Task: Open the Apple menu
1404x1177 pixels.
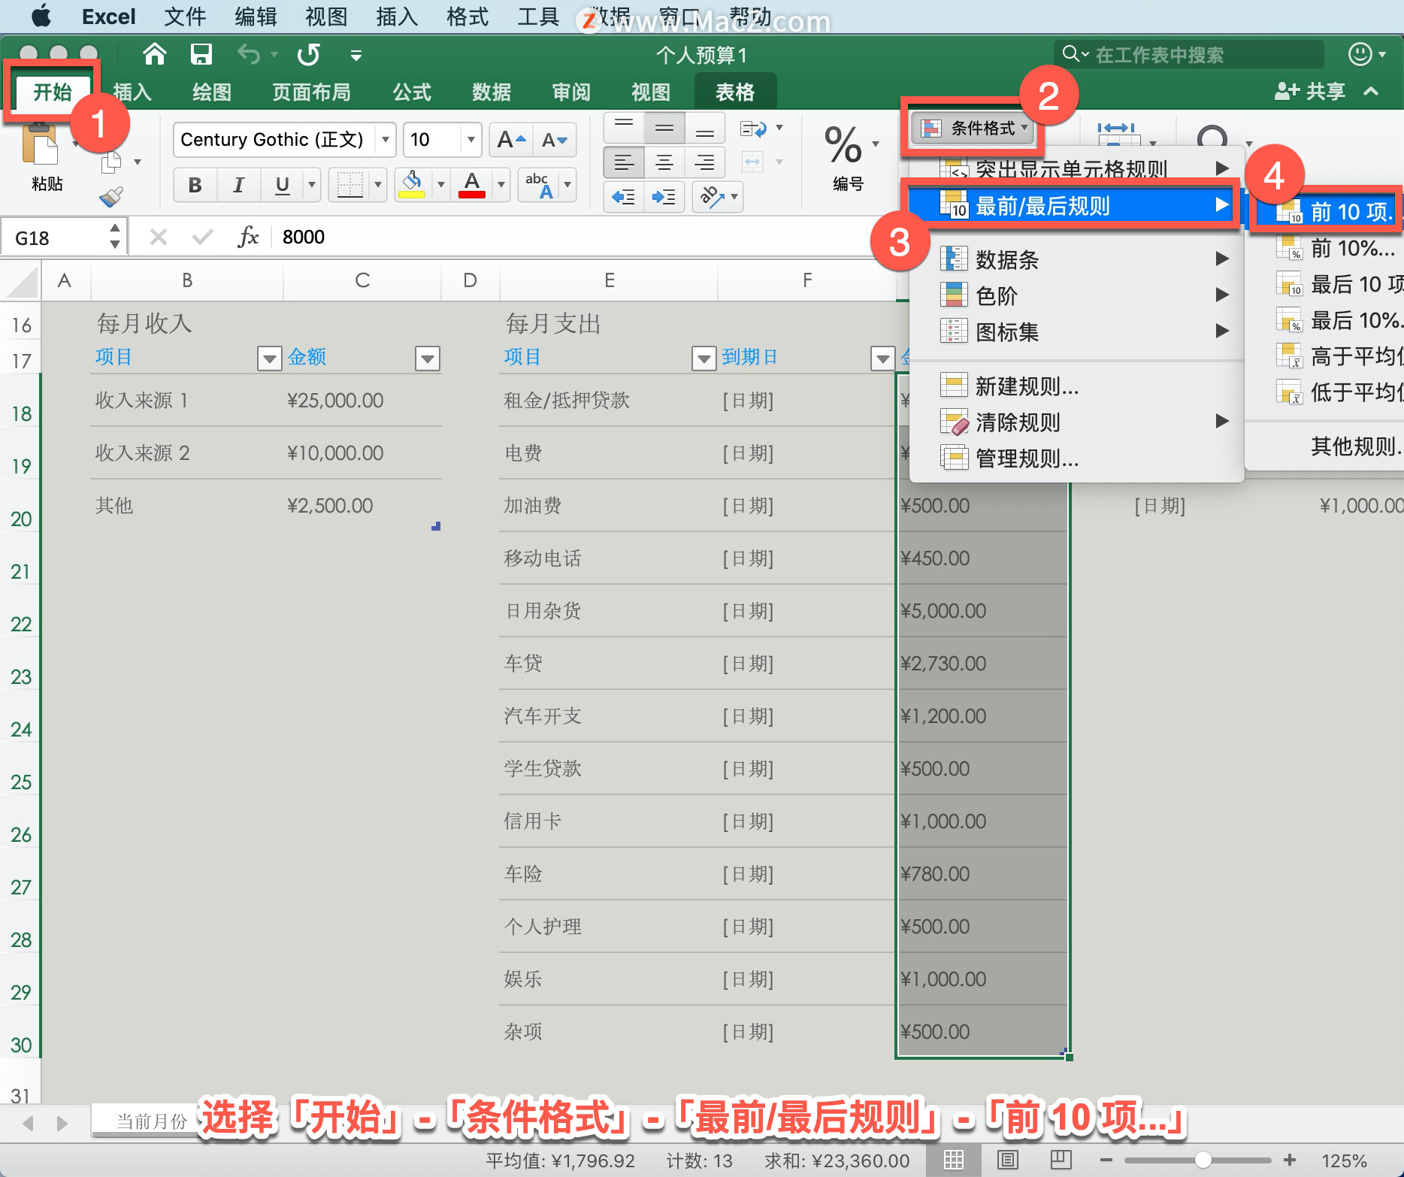Action: 41,16
